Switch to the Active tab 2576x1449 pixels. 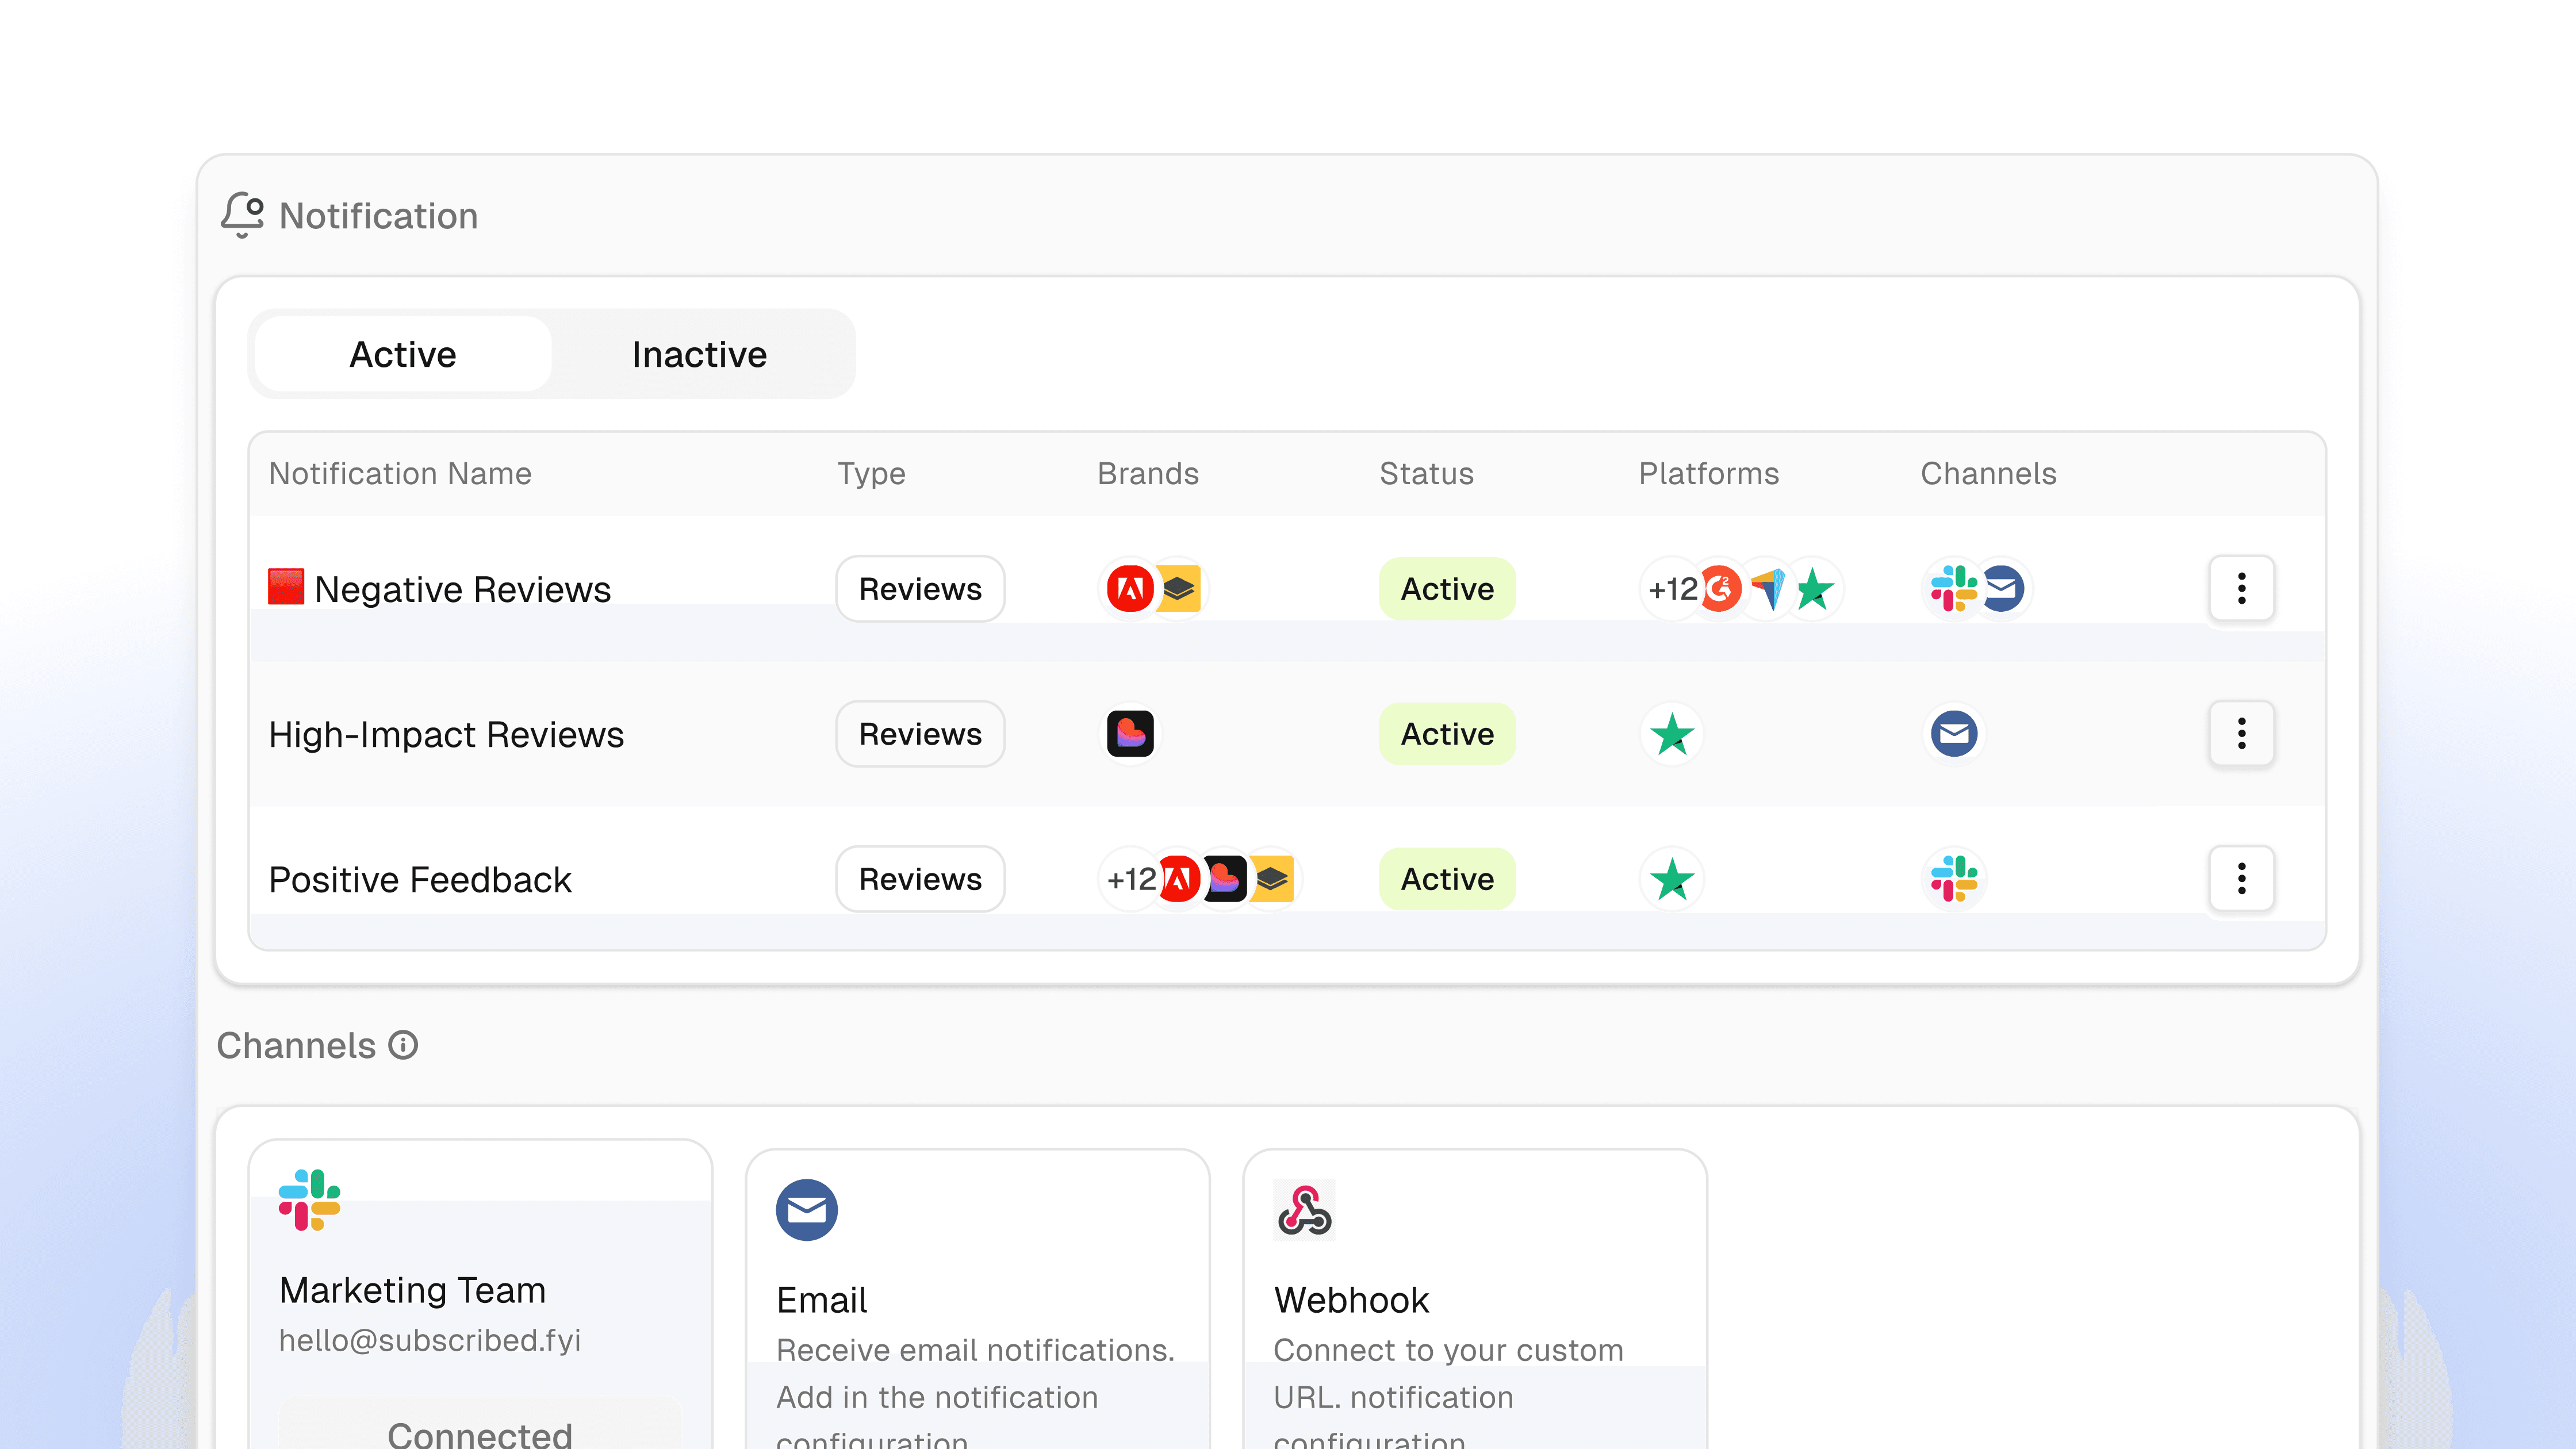pyautogui.click(x=403, y=354)
